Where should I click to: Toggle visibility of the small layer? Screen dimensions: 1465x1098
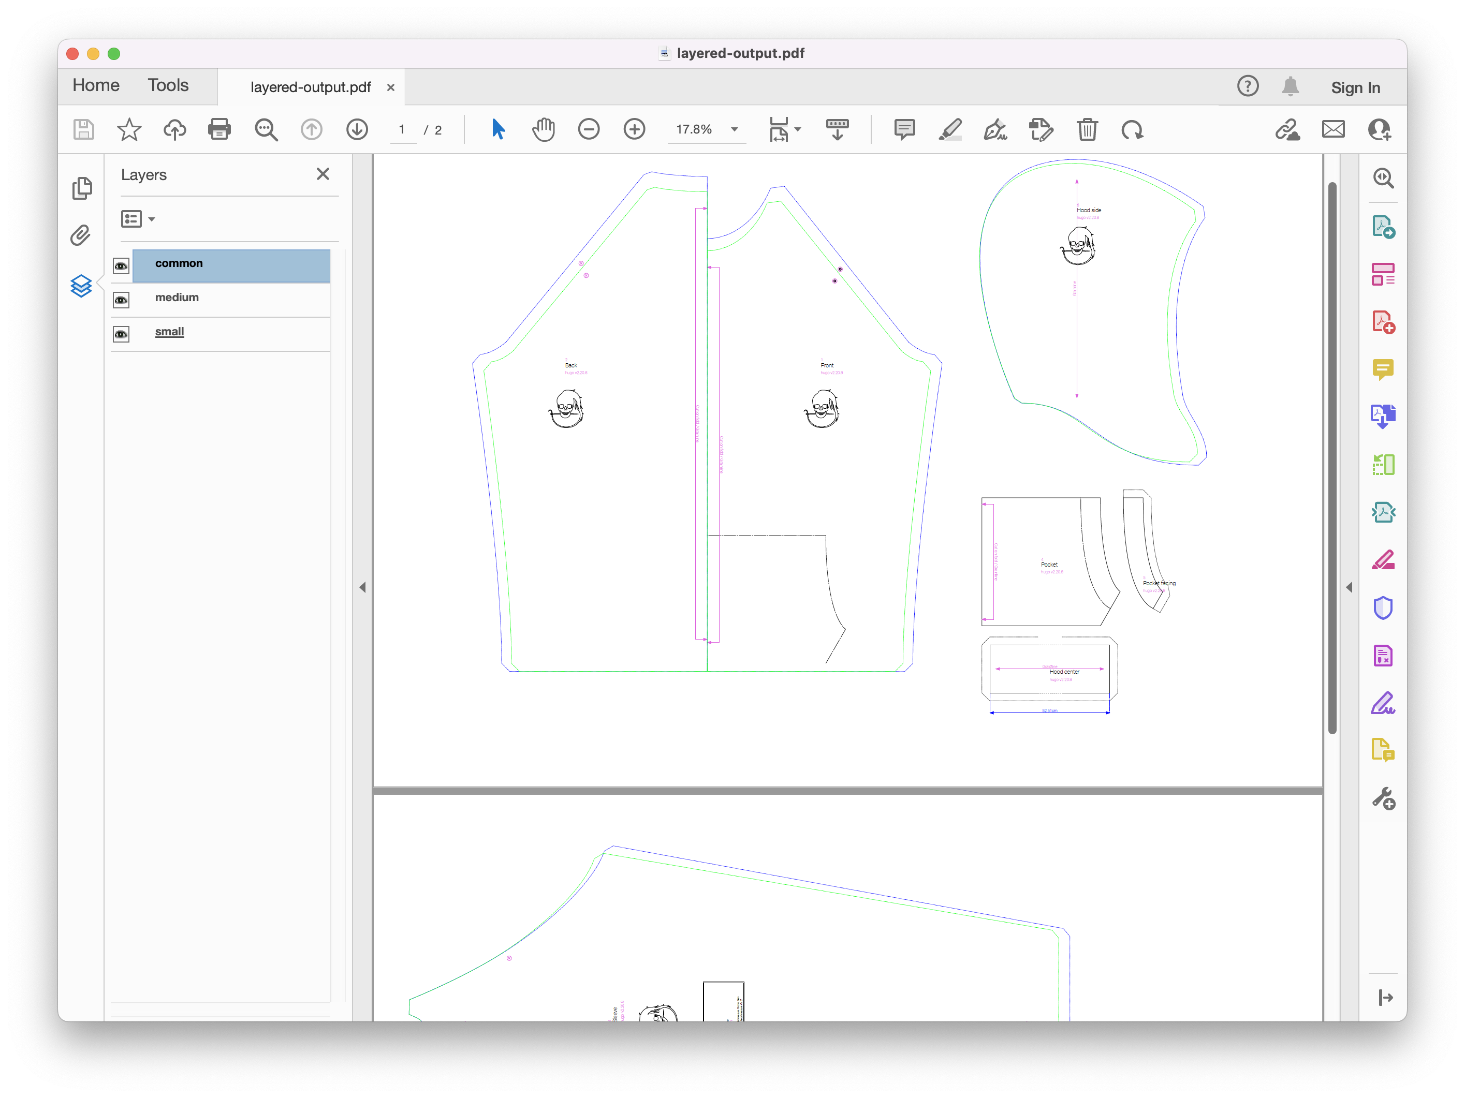point(121,334)
